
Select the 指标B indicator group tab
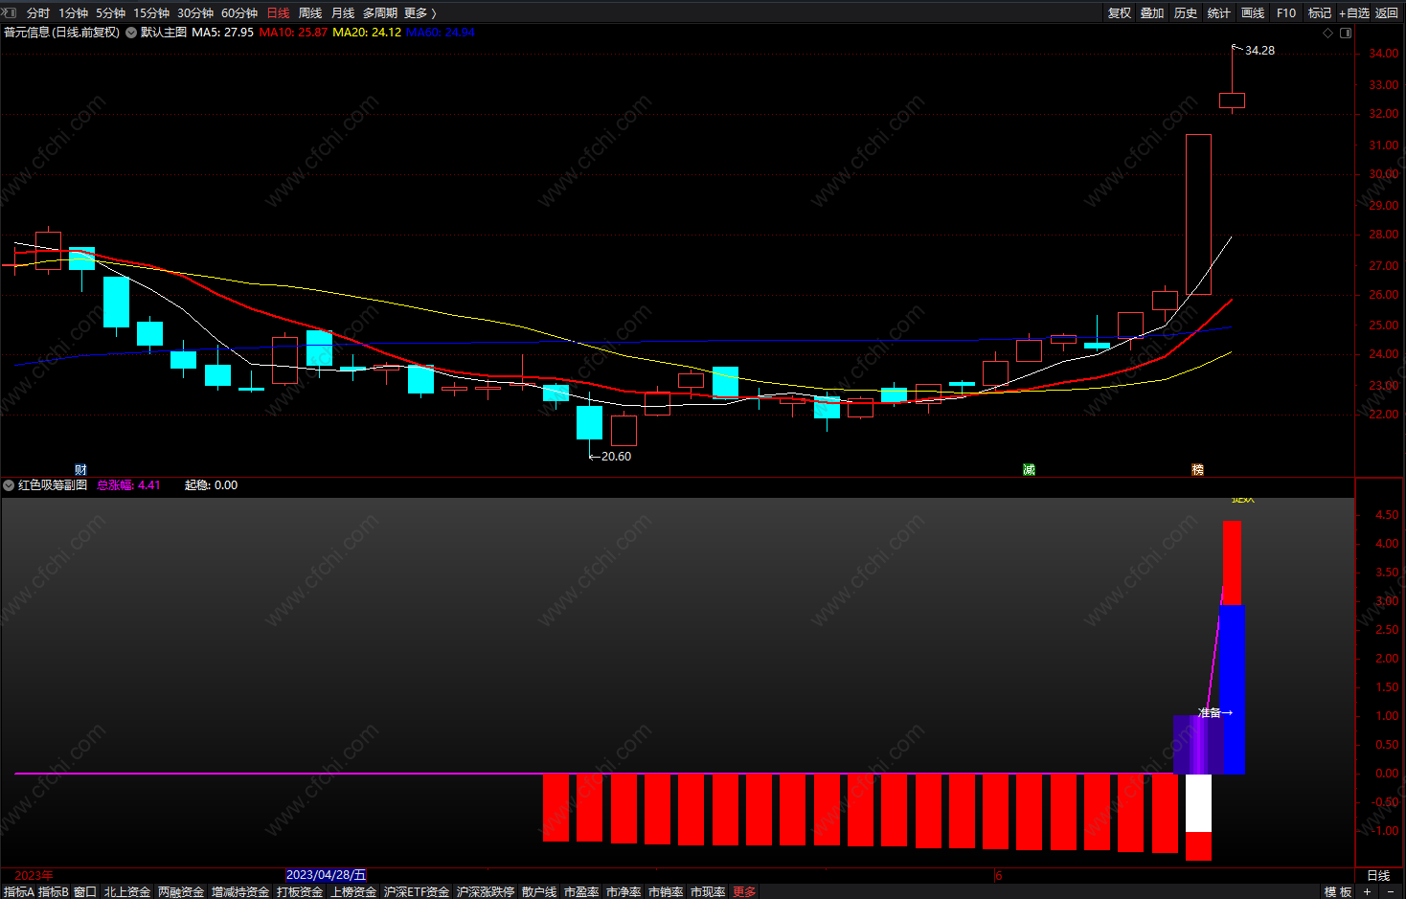[54, 891]
